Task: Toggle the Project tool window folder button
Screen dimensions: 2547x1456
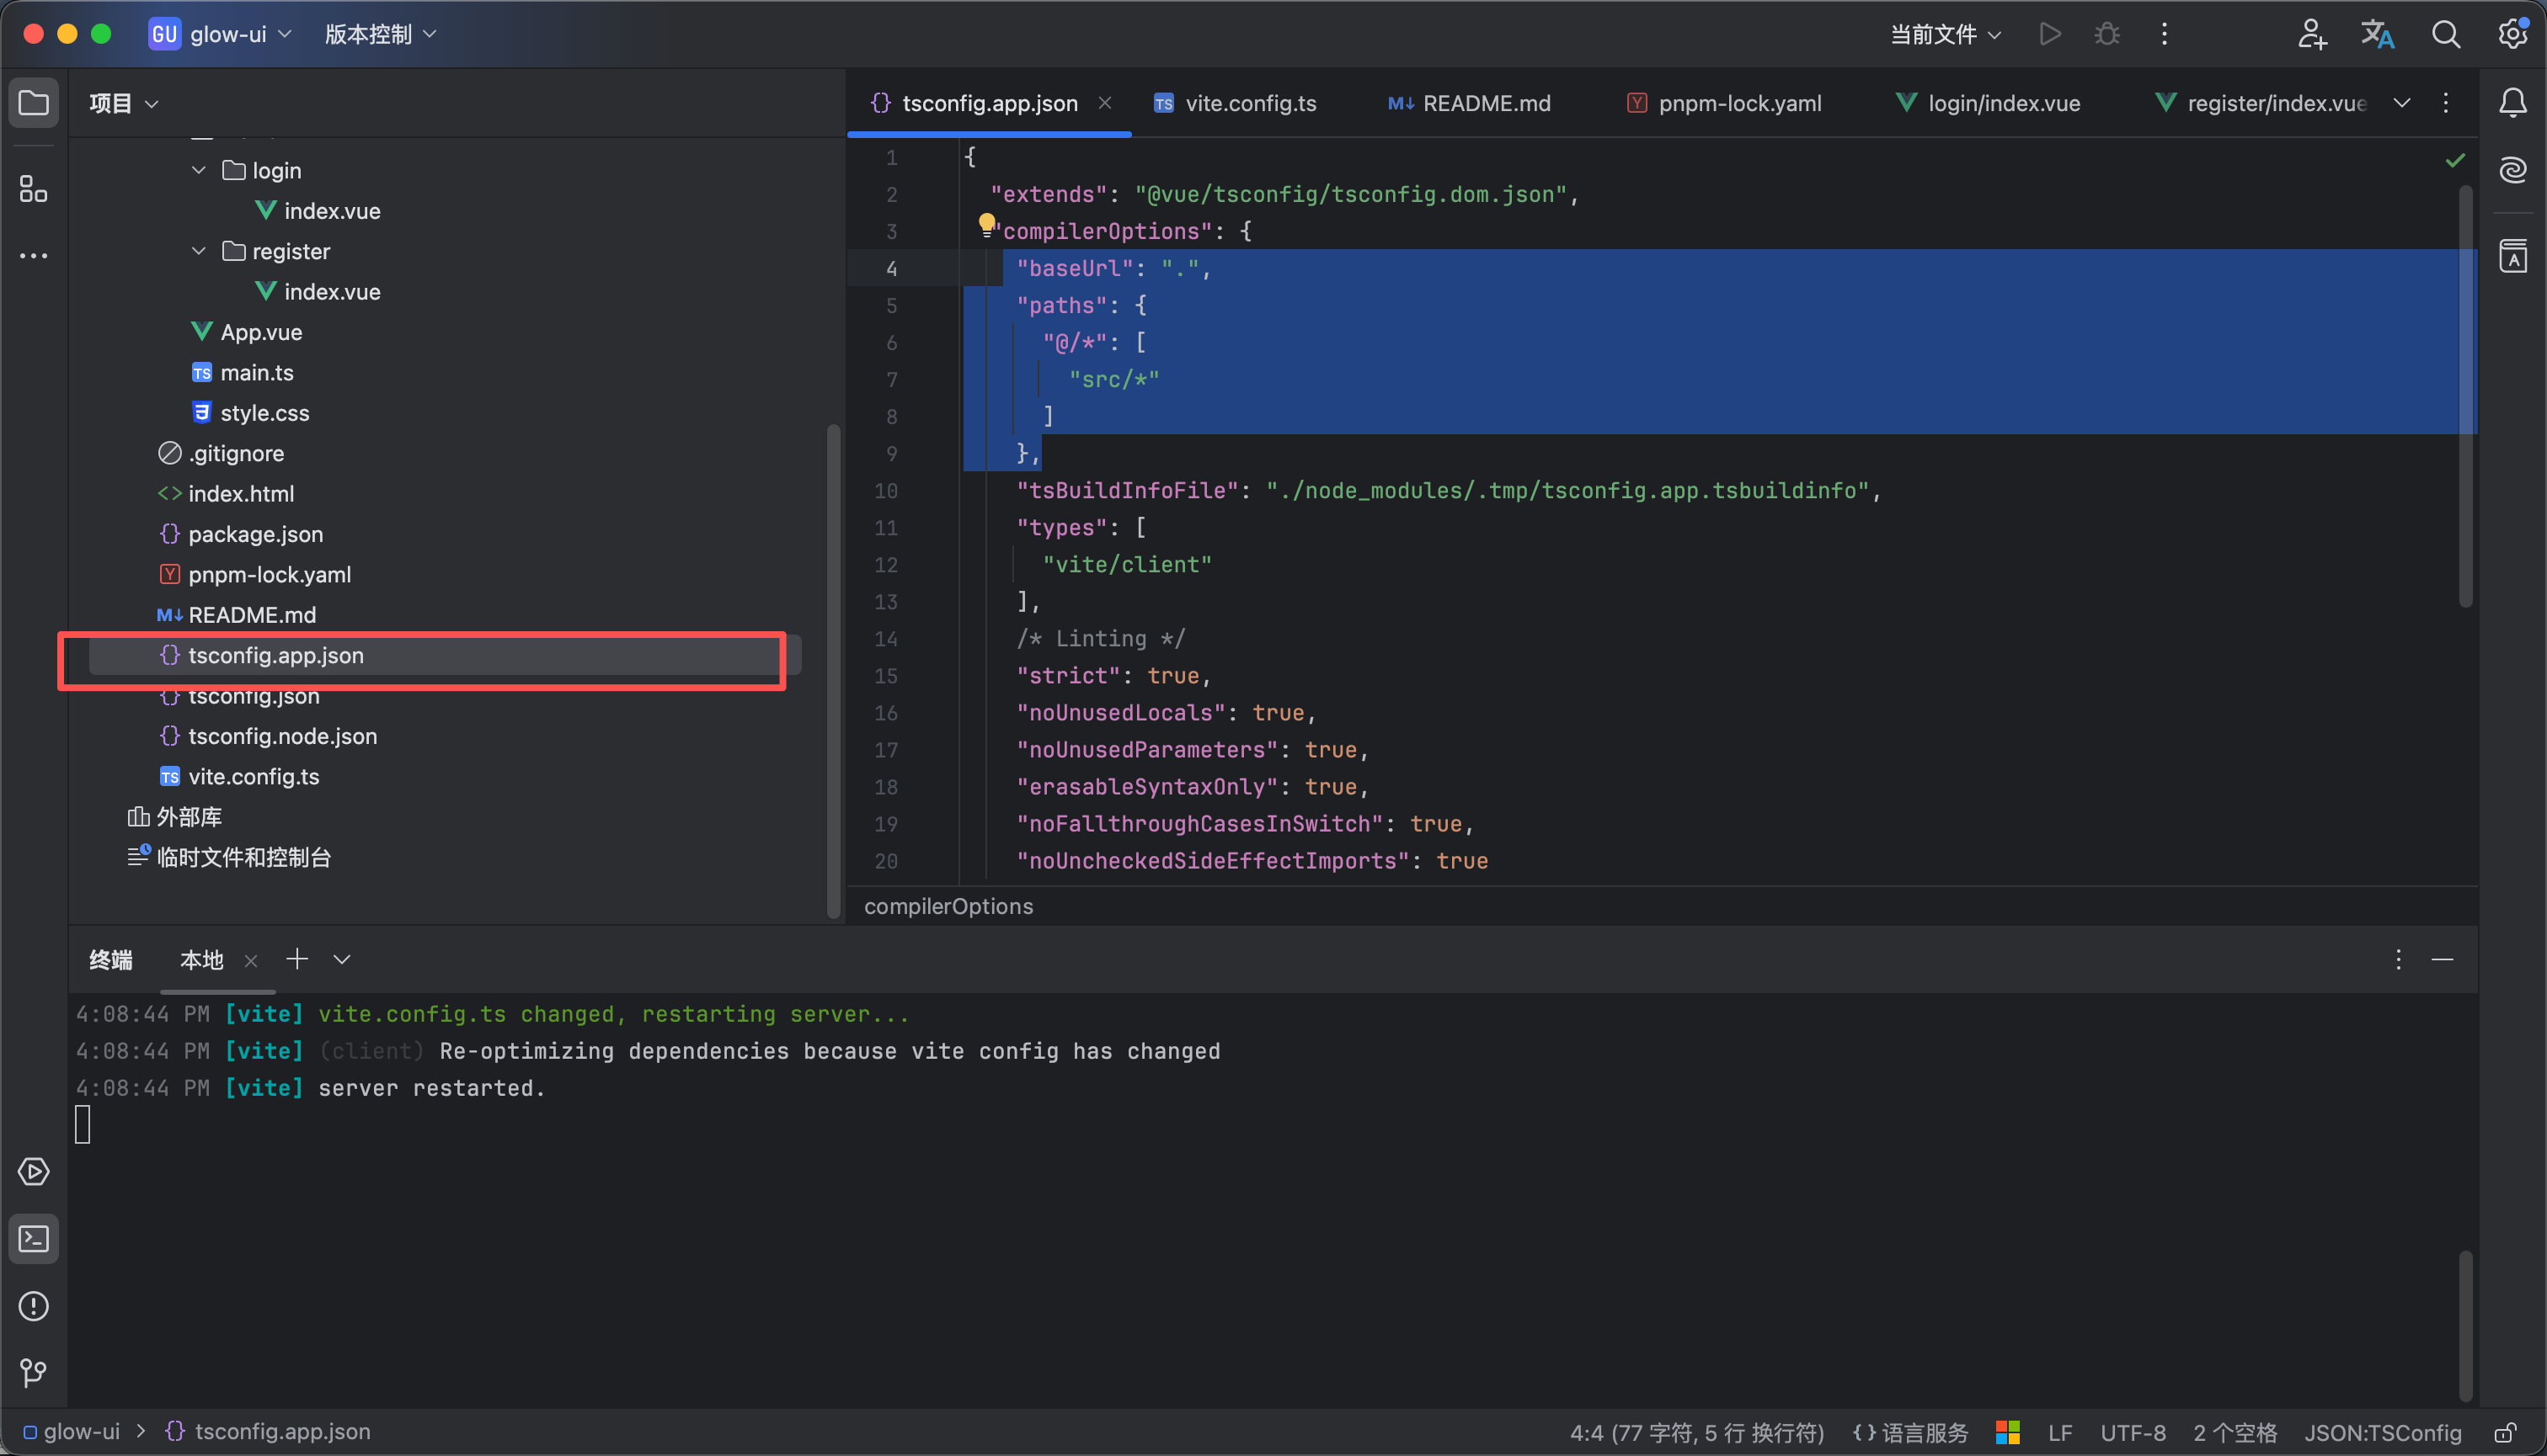Action: tap(33, 102)
